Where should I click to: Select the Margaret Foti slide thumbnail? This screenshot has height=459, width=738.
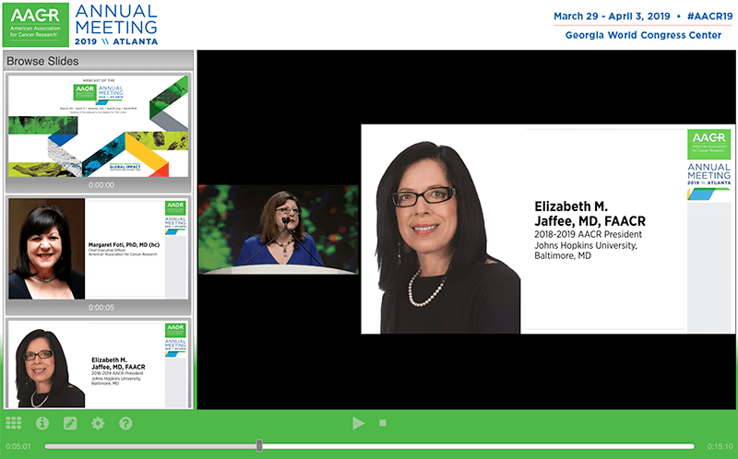coord(99,249)
